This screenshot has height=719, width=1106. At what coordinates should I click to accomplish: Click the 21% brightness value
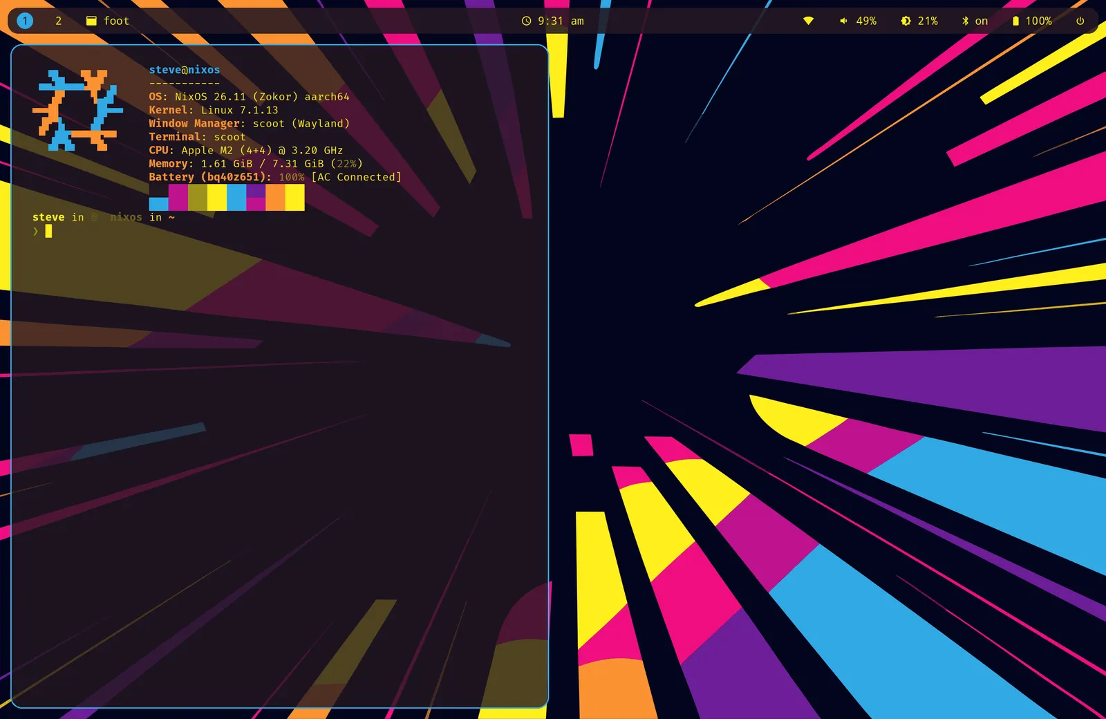point(928,21)
